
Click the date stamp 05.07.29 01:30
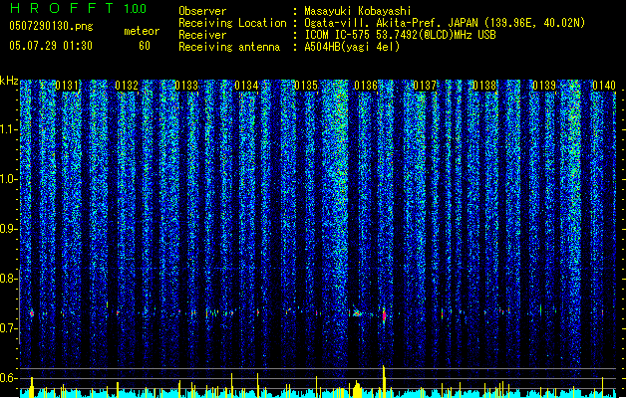(x=51, y=46)
